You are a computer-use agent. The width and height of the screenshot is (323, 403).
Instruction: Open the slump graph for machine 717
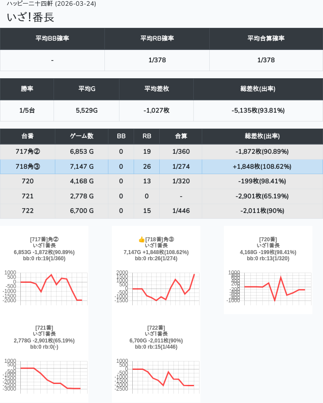click(44, 287)
